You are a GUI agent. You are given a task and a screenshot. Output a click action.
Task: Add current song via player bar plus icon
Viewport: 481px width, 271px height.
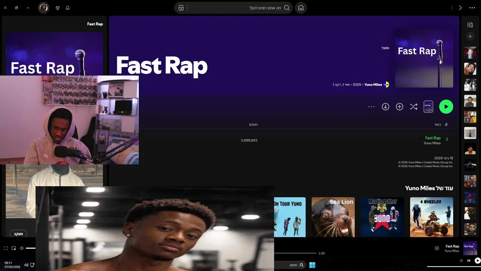click(437, 248)
